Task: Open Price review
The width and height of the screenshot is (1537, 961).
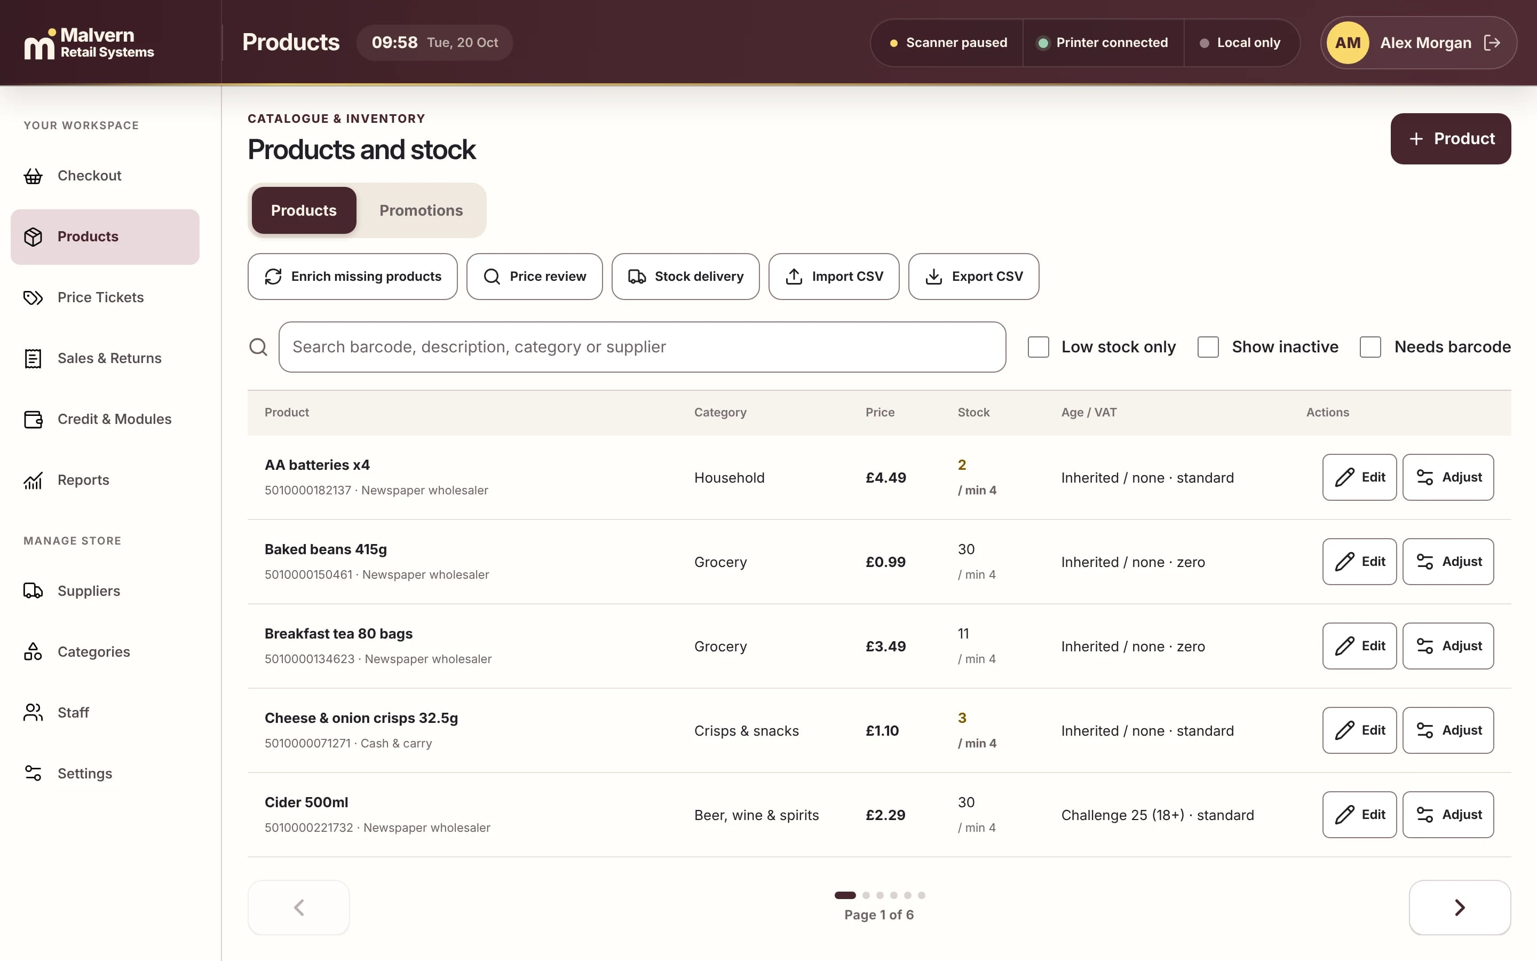Action: pyautogui.click(x=534, y=277)
